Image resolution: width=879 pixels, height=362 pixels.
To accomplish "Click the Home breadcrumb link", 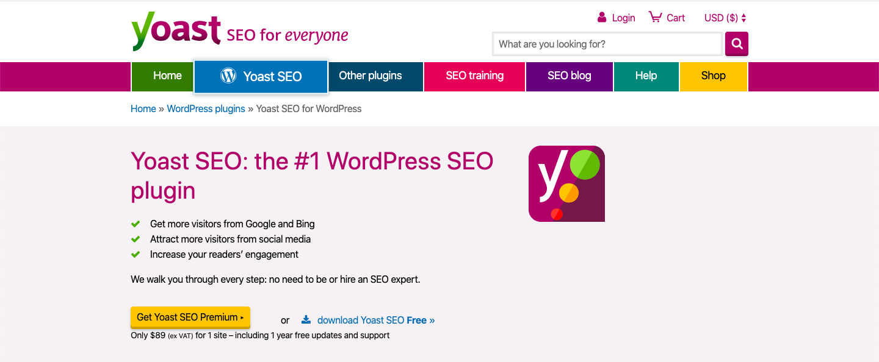I will 143,108.
